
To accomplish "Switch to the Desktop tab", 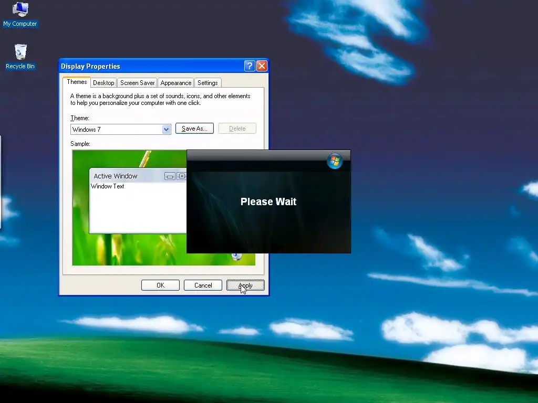I will [x=104, y=83].
